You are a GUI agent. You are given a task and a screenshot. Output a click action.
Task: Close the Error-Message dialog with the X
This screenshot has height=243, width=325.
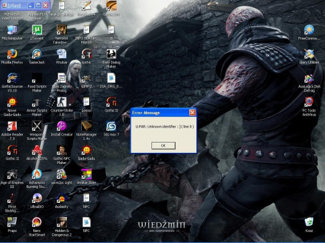[192, 112]
